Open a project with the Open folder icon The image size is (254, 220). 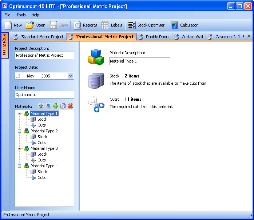pyautogui.click(x=30, y=25)
